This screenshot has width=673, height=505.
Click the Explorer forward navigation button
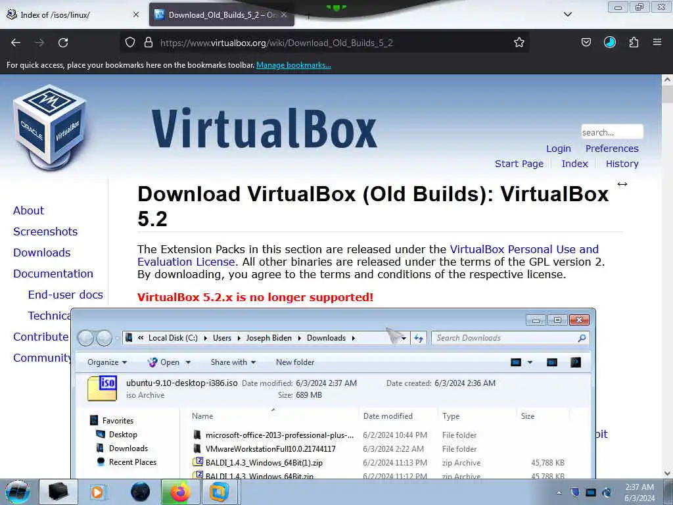click(x=104, y=338)
